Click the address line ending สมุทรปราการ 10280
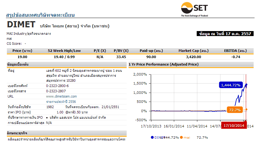Screen dimensions: 263x142 tap(61, 81)
